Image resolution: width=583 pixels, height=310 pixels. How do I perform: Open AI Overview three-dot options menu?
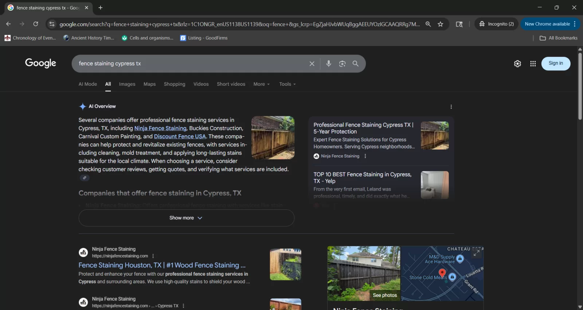(451, 107)
